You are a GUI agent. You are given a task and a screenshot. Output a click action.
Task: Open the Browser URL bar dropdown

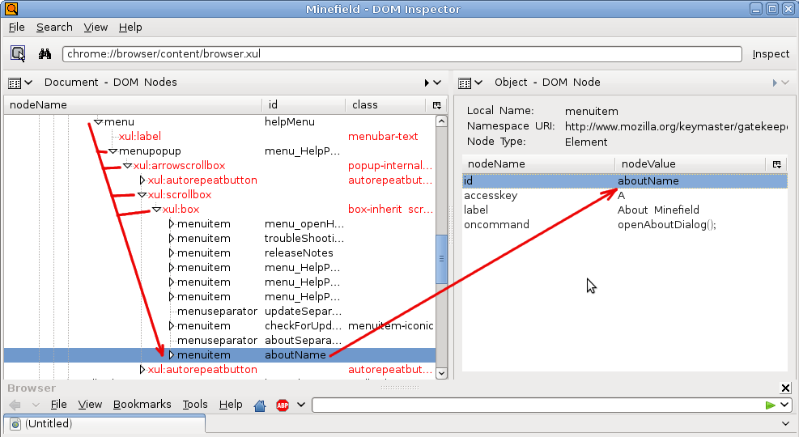coord(784,405)
